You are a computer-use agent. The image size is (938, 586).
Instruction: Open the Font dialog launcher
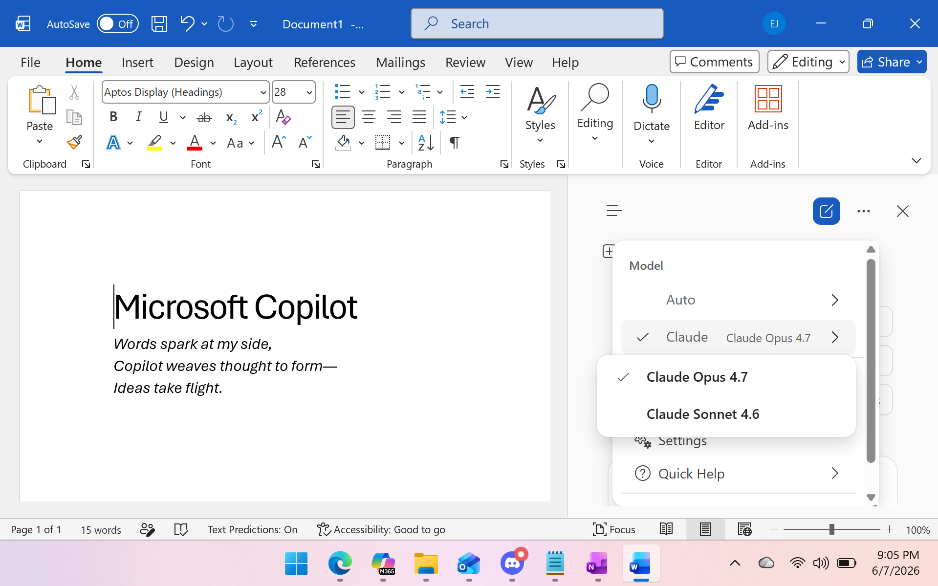coord(316,164)
